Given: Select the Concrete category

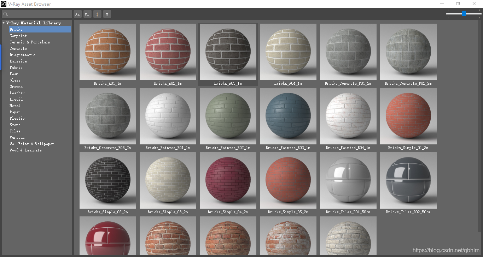Looking at the screenshot, I should 18,48.
